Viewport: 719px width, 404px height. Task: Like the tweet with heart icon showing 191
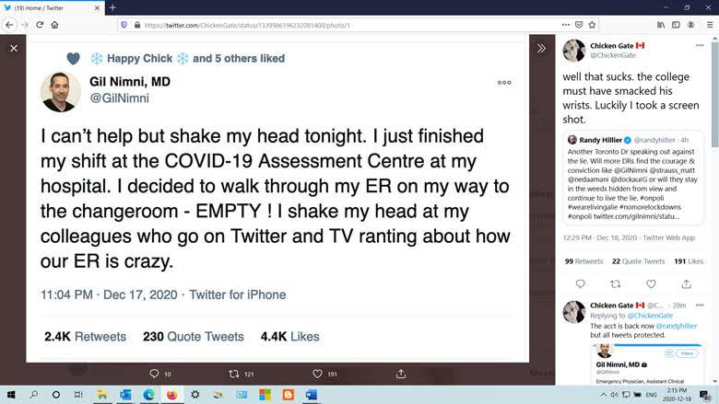pyautogui.click(x=317, y=374)
